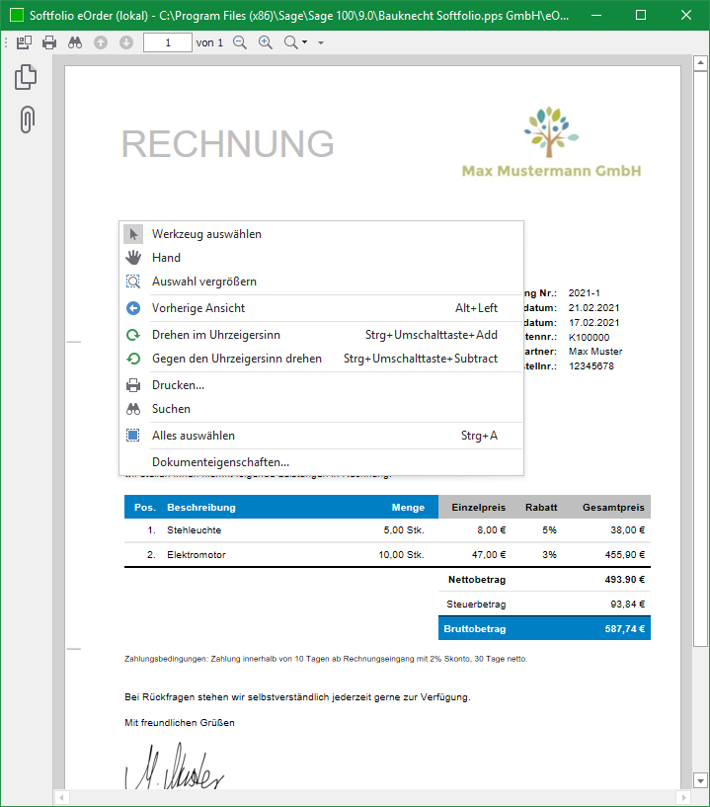Zoom out using the minus magnifier
The height and width of the screenshot is (807, 710).
[x=240, y=42]
